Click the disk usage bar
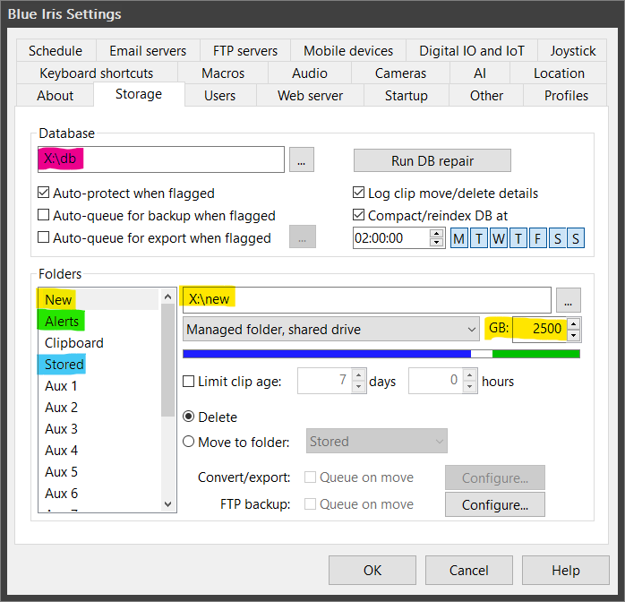Viewport: 625px width, 602px height. (381, 354)
